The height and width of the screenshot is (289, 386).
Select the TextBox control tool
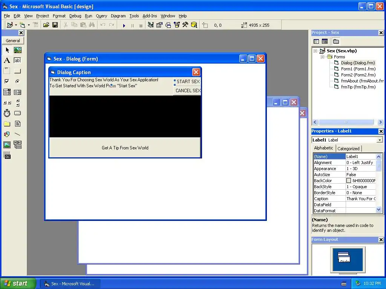tap(17, 61)
